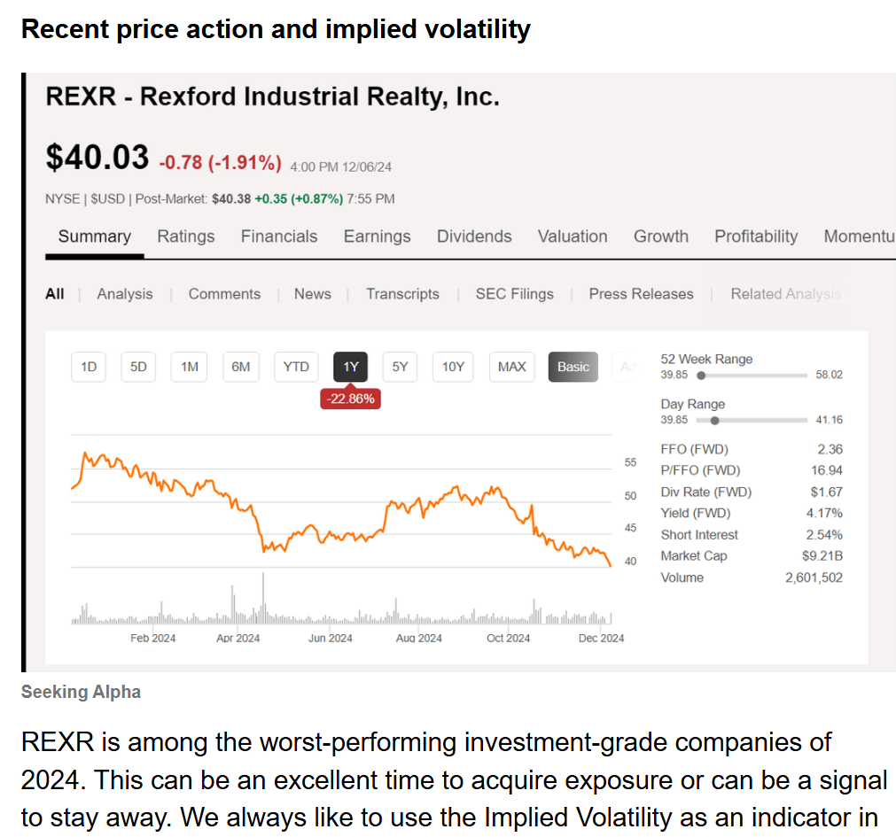Switch chart to 5Y range

[x=399, y=367]
